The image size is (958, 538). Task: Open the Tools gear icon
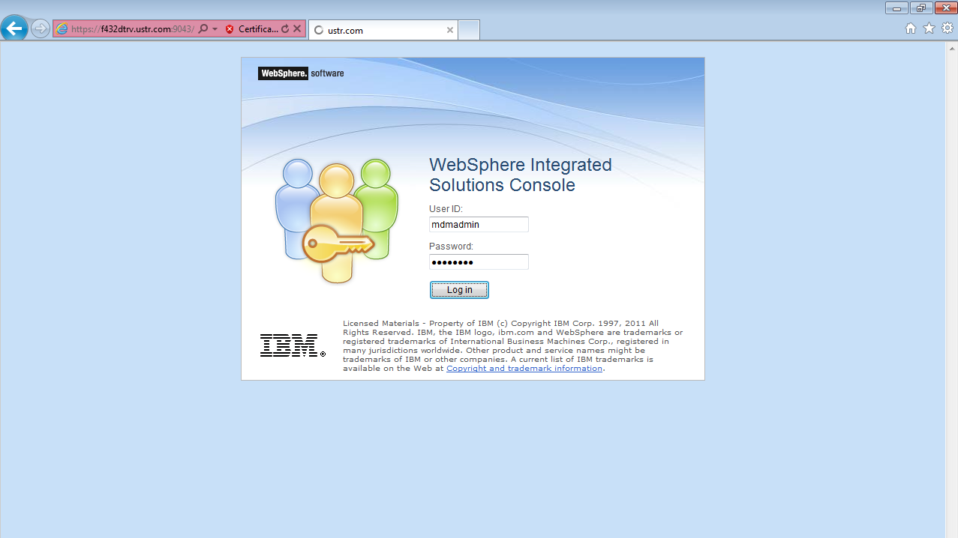(x=947, y=28)
